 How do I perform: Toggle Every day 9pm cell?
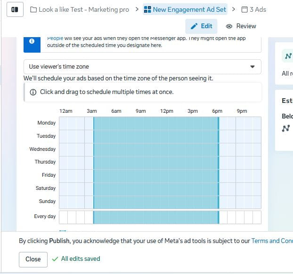click(x=240, y=217)
